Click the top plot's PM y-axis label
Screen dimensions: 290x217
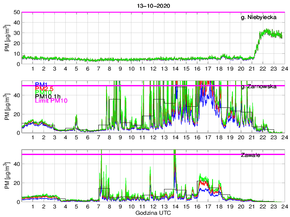pos(8,38)
